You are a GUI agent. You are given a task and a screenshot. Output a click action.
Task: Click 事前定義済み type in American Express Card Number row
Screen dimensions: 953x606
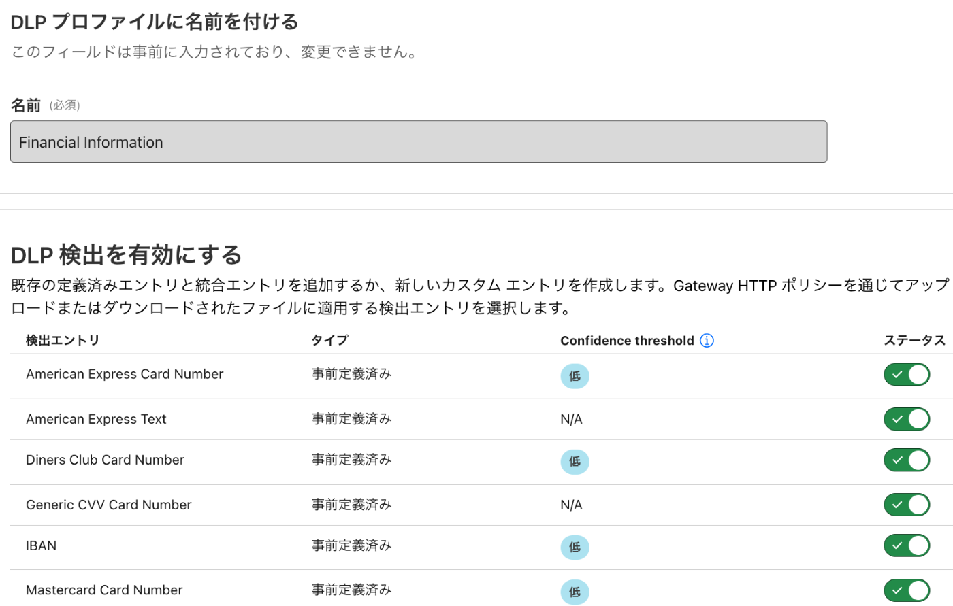(351, 374)
